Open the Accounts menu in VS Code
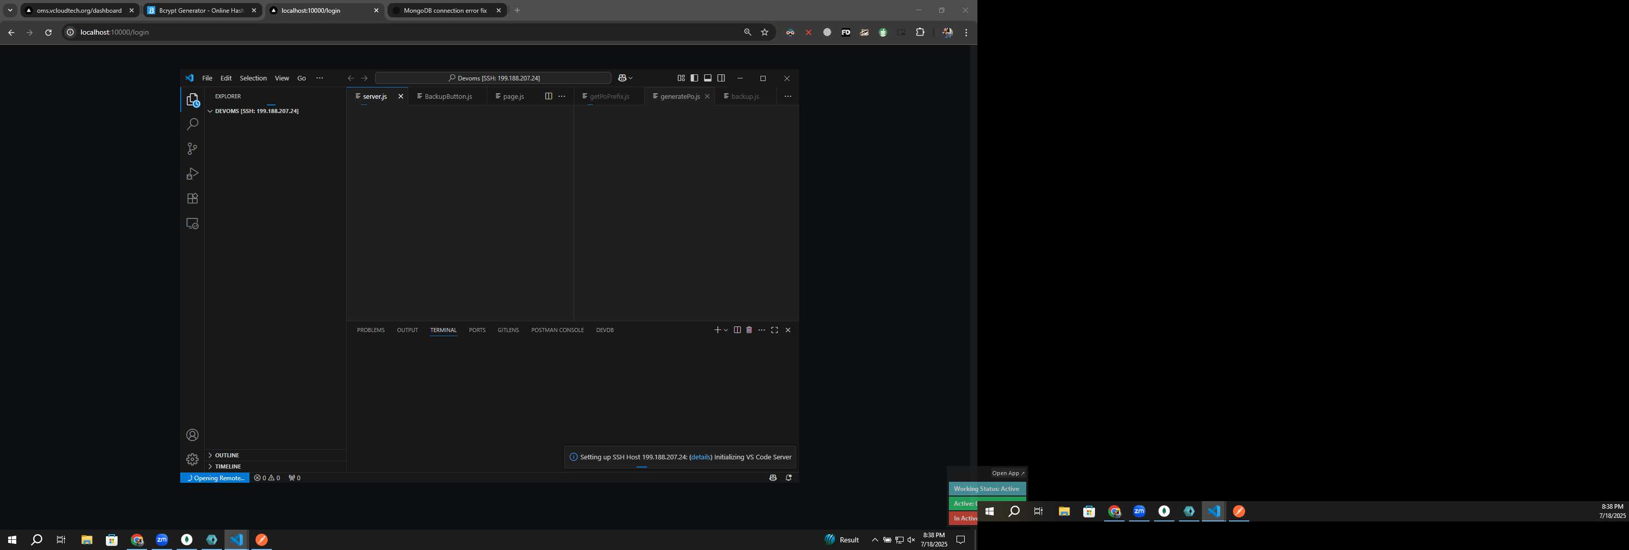 192,435
